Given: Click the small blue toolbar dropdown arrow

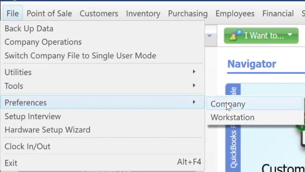Looking at the screenshot, I should pos(209,36).
